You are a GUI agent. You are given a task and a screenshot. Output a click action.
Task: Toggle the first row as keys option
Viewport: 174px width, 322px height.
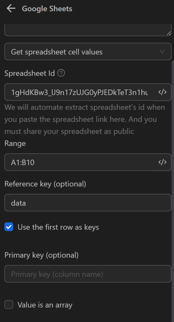click(9, 227)
